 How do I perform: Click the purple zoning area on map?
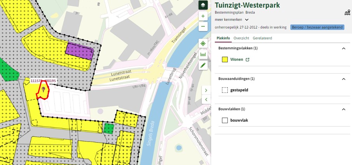tap(80, 52)
